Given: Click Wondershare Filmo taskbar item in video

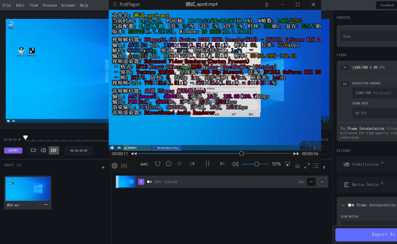Looking at the screenshot, I should click(x=167, y=148).
